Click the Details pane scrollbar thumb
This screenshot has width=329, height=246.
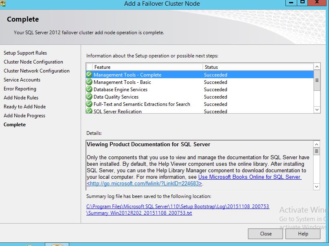316,151
